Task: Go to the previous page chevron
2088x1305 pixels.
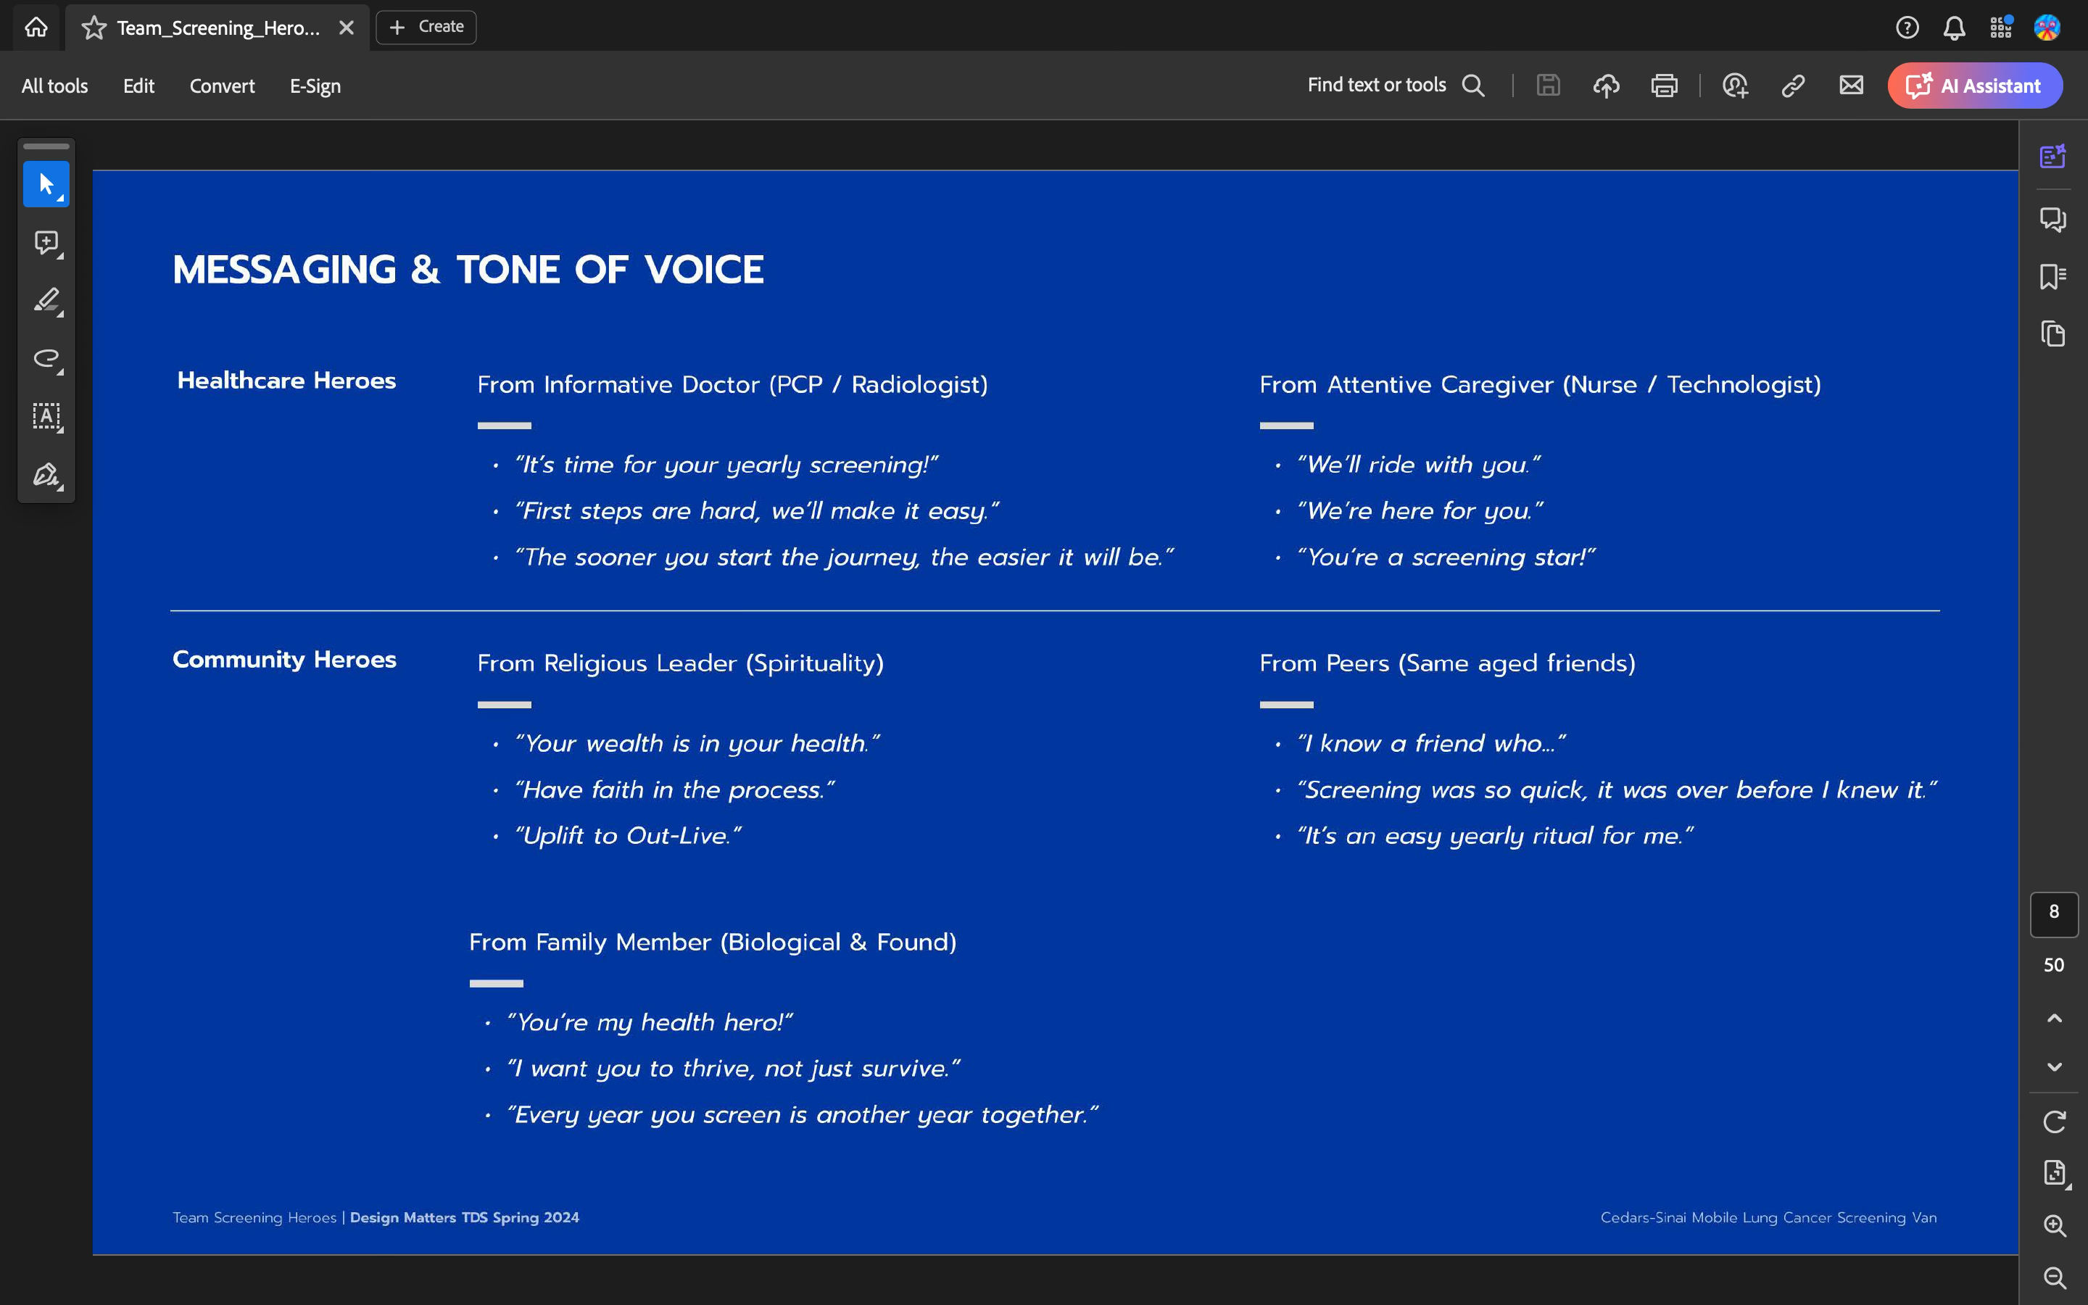Action: [x=2055, y=1019]
